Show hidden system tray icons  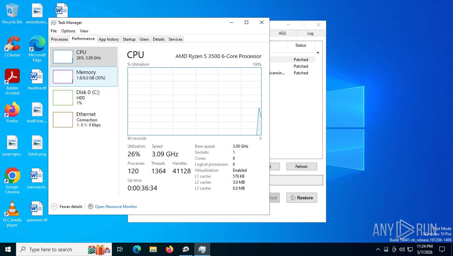[378, 249]
